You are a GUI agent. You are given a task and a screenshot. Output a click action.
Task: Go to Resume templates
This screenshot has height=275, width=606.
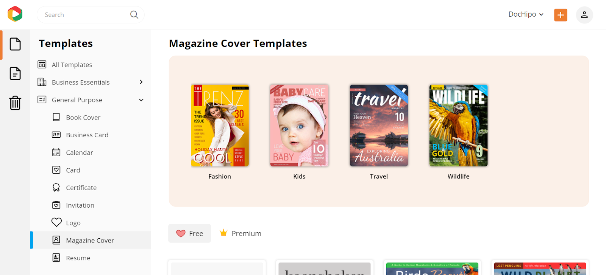pos(78,258)
